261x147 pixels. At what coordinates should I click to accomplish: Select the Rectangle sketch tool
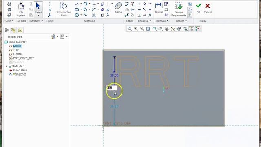coord(77,9)
